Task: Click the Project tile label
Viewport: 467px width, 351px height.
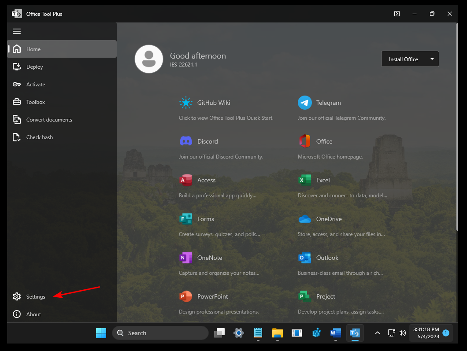Action: pos(326,296)
